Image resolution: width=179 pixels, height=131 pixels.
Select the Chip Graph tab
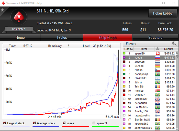point(108,37)
